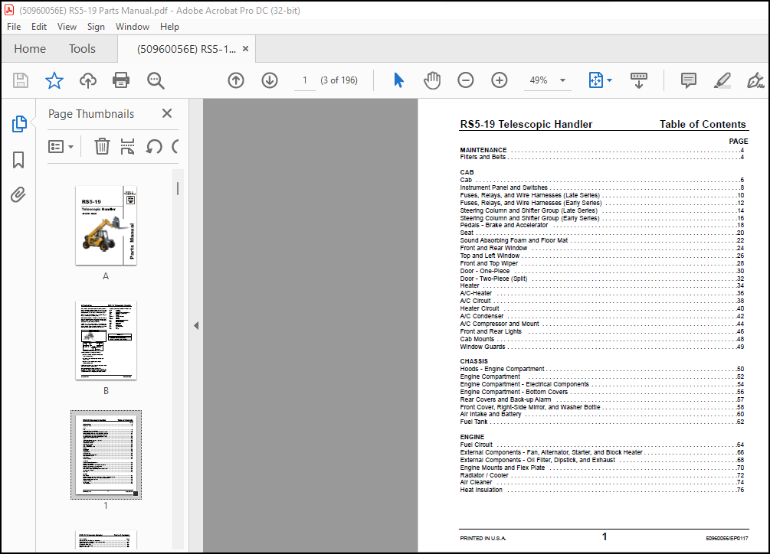Click the Save file icon
The image size is (770, 554).
click(21, 80)
